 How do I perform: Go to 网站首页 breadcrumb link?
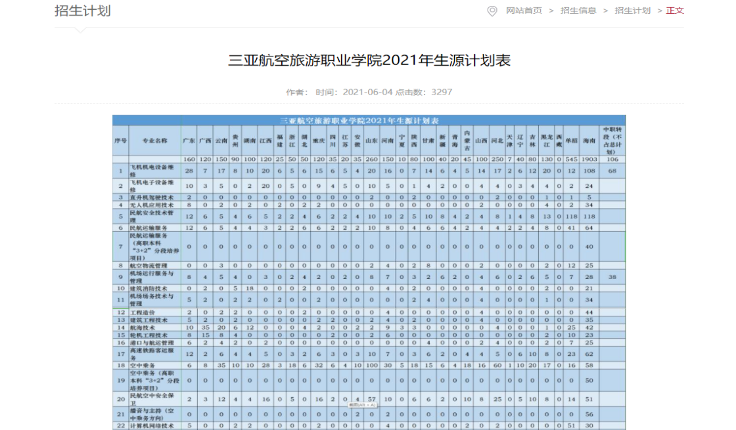tap(524, 11)
